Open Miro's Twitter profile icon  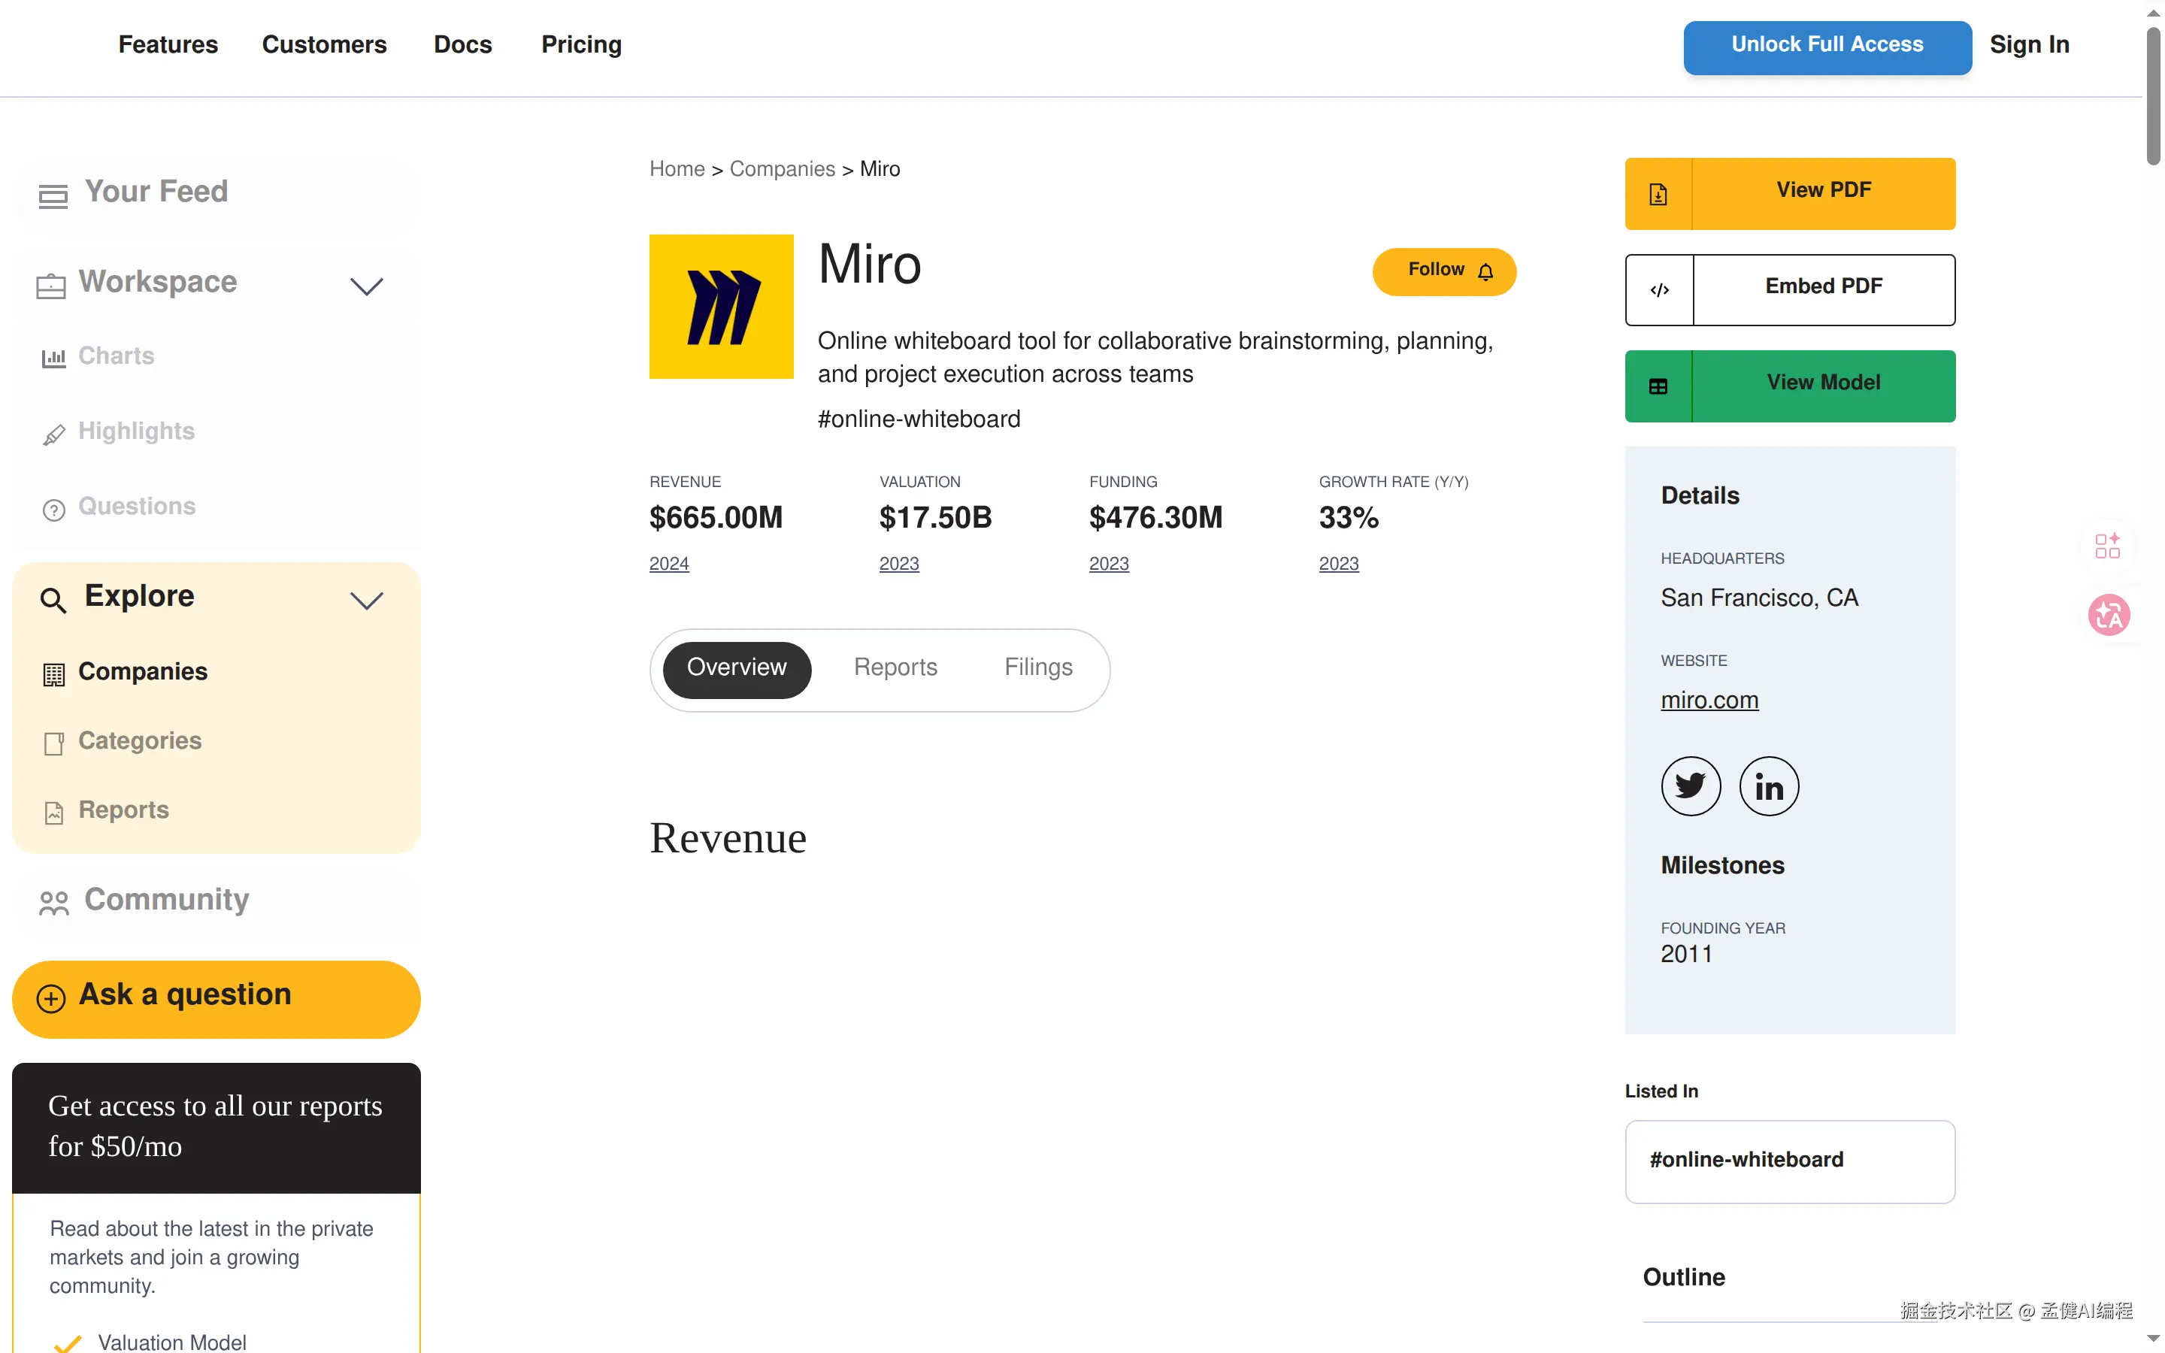pos(1690,785)
